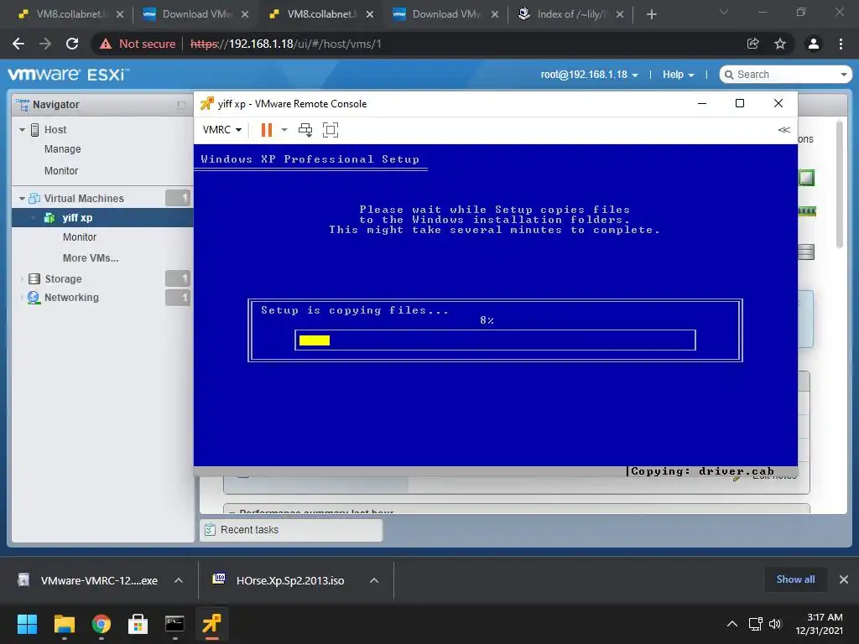859x644 pixels.
Task: Open the clock showing 3:17 AM
Action: point(819,624)
